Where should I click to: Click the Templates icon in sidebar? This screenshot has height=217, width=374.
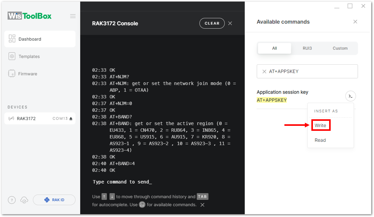(x=12, y=57)
